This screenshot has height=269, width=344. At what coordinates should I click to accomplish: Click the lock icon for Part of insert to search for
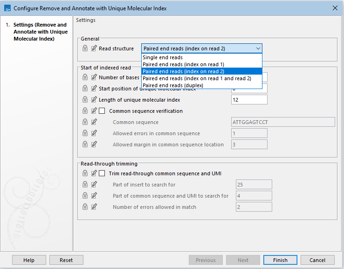point(85,185)
